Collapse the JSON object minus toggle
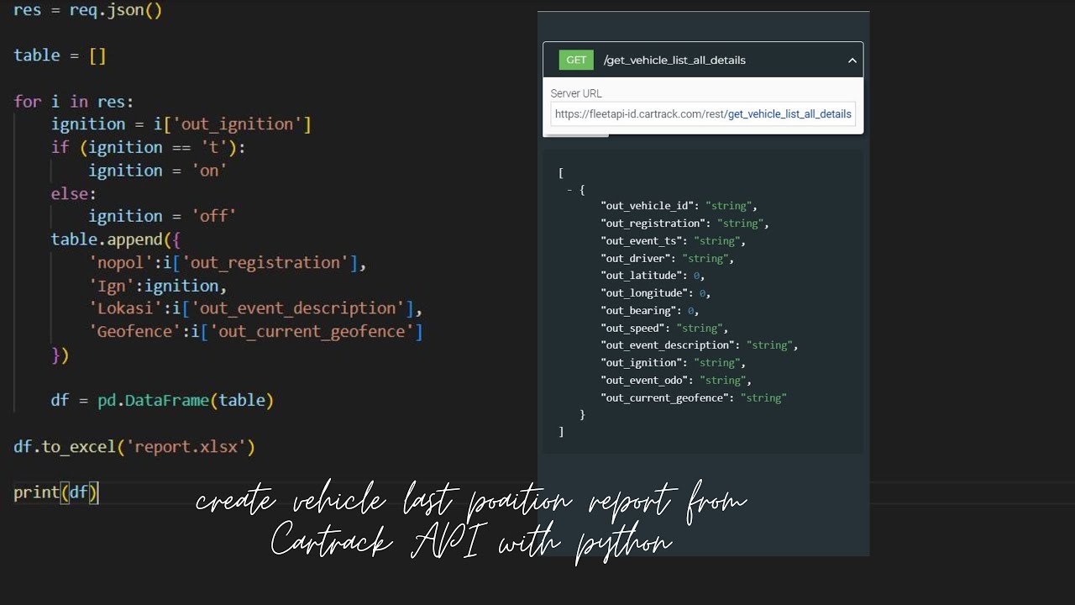The width and height of the screenshot is (1075, 605). coord(569,190)
